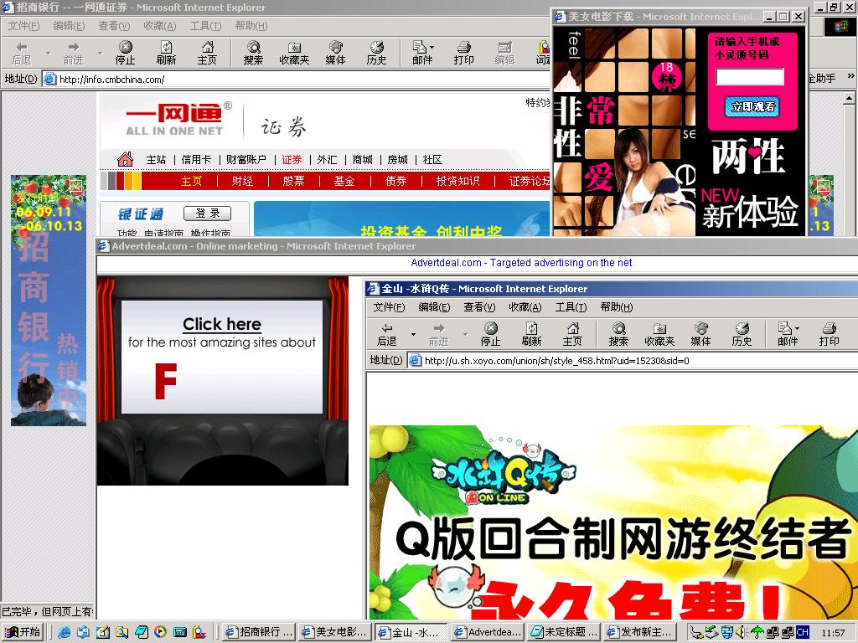Open 编辑(E) menu in 金山 window
Viewport: 858px width, 643px height.
[x=435, y=307]
